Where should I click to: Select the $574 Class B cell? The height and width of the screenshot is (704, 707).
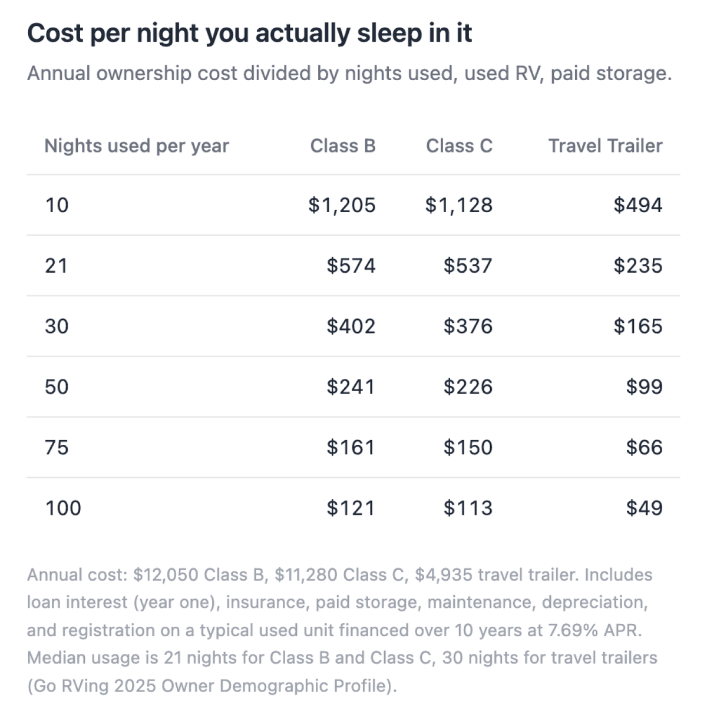(351, 266)
